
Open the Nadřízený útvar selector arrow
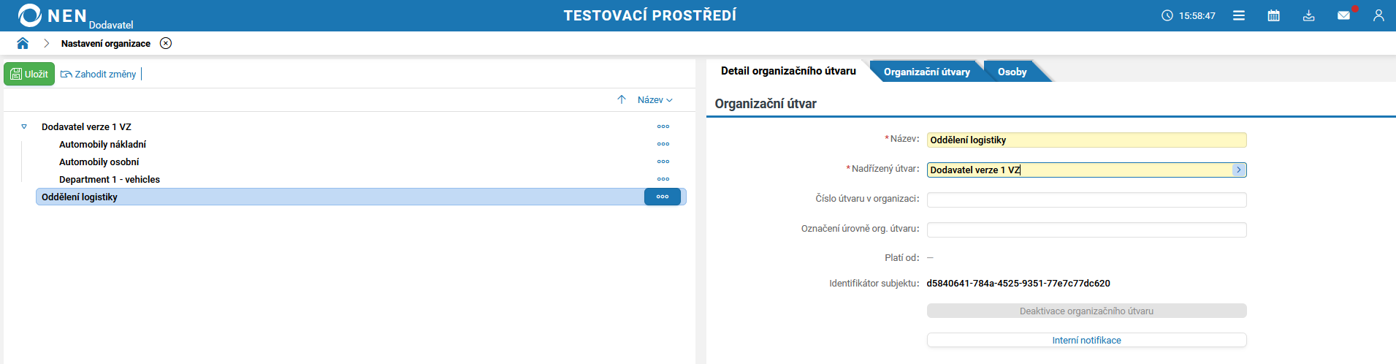[x=1238, y=170]
